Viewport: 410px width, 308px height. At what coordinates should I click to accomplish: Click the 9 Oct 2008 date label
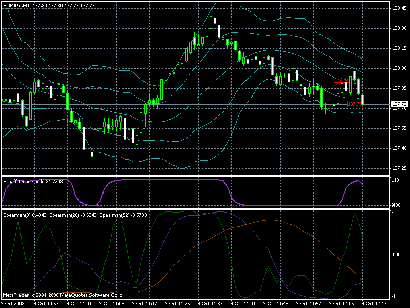pyautogui.click(x=13, y=304)
